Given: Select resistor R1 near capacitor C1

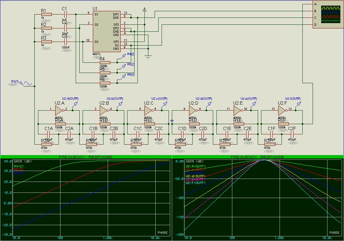Looking at the screenshot, I should coord(47,14).
